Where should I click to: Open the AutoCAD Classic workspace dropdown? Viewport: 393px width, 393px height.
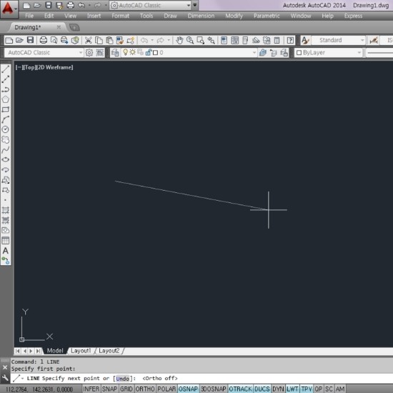click(x=44, y=53)
